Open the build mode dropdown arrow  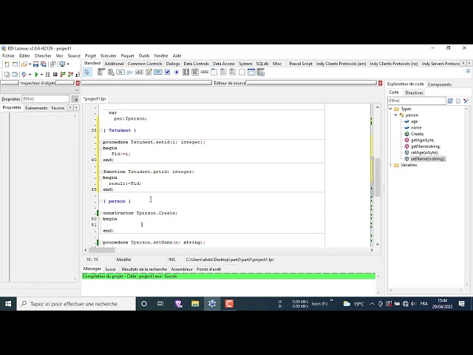tap(30, 74)
